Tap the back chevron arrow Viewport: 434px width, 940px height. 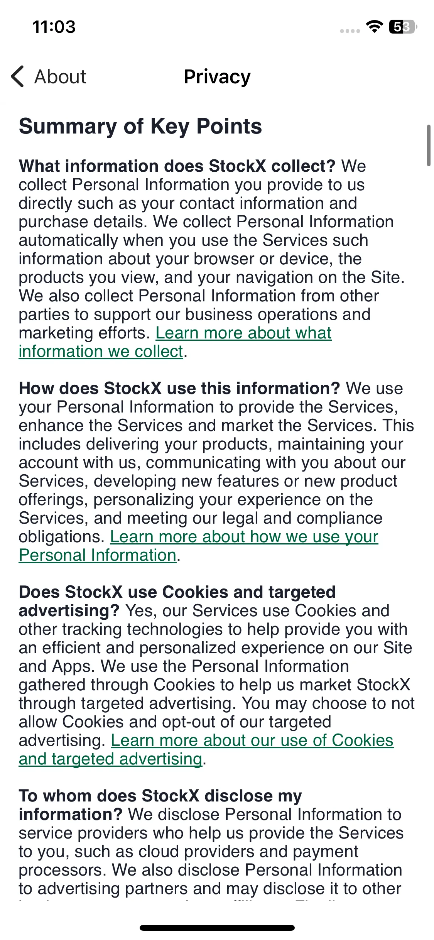pyautogui.click(x=18, y=76)
